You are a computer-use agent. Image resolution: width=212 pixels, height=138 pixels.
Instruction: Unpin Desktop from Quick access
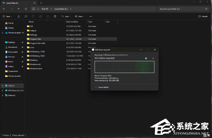point(22,42)
